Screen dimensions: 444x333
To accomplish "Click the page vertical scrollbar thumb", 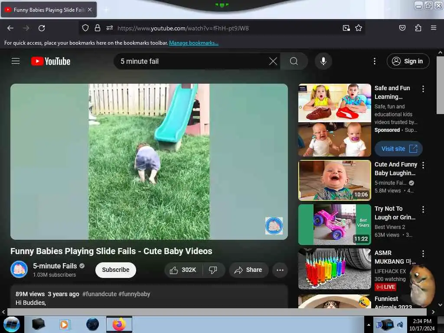I will (440, 85).
